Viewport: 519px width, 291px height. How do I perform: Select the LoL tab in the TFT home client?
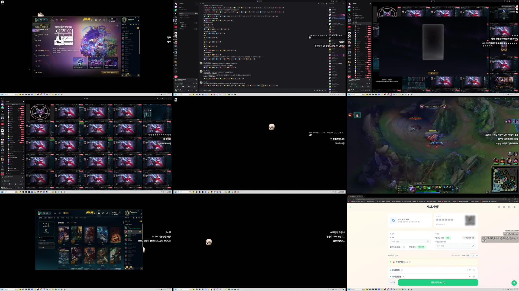click(x=52, y=20)
